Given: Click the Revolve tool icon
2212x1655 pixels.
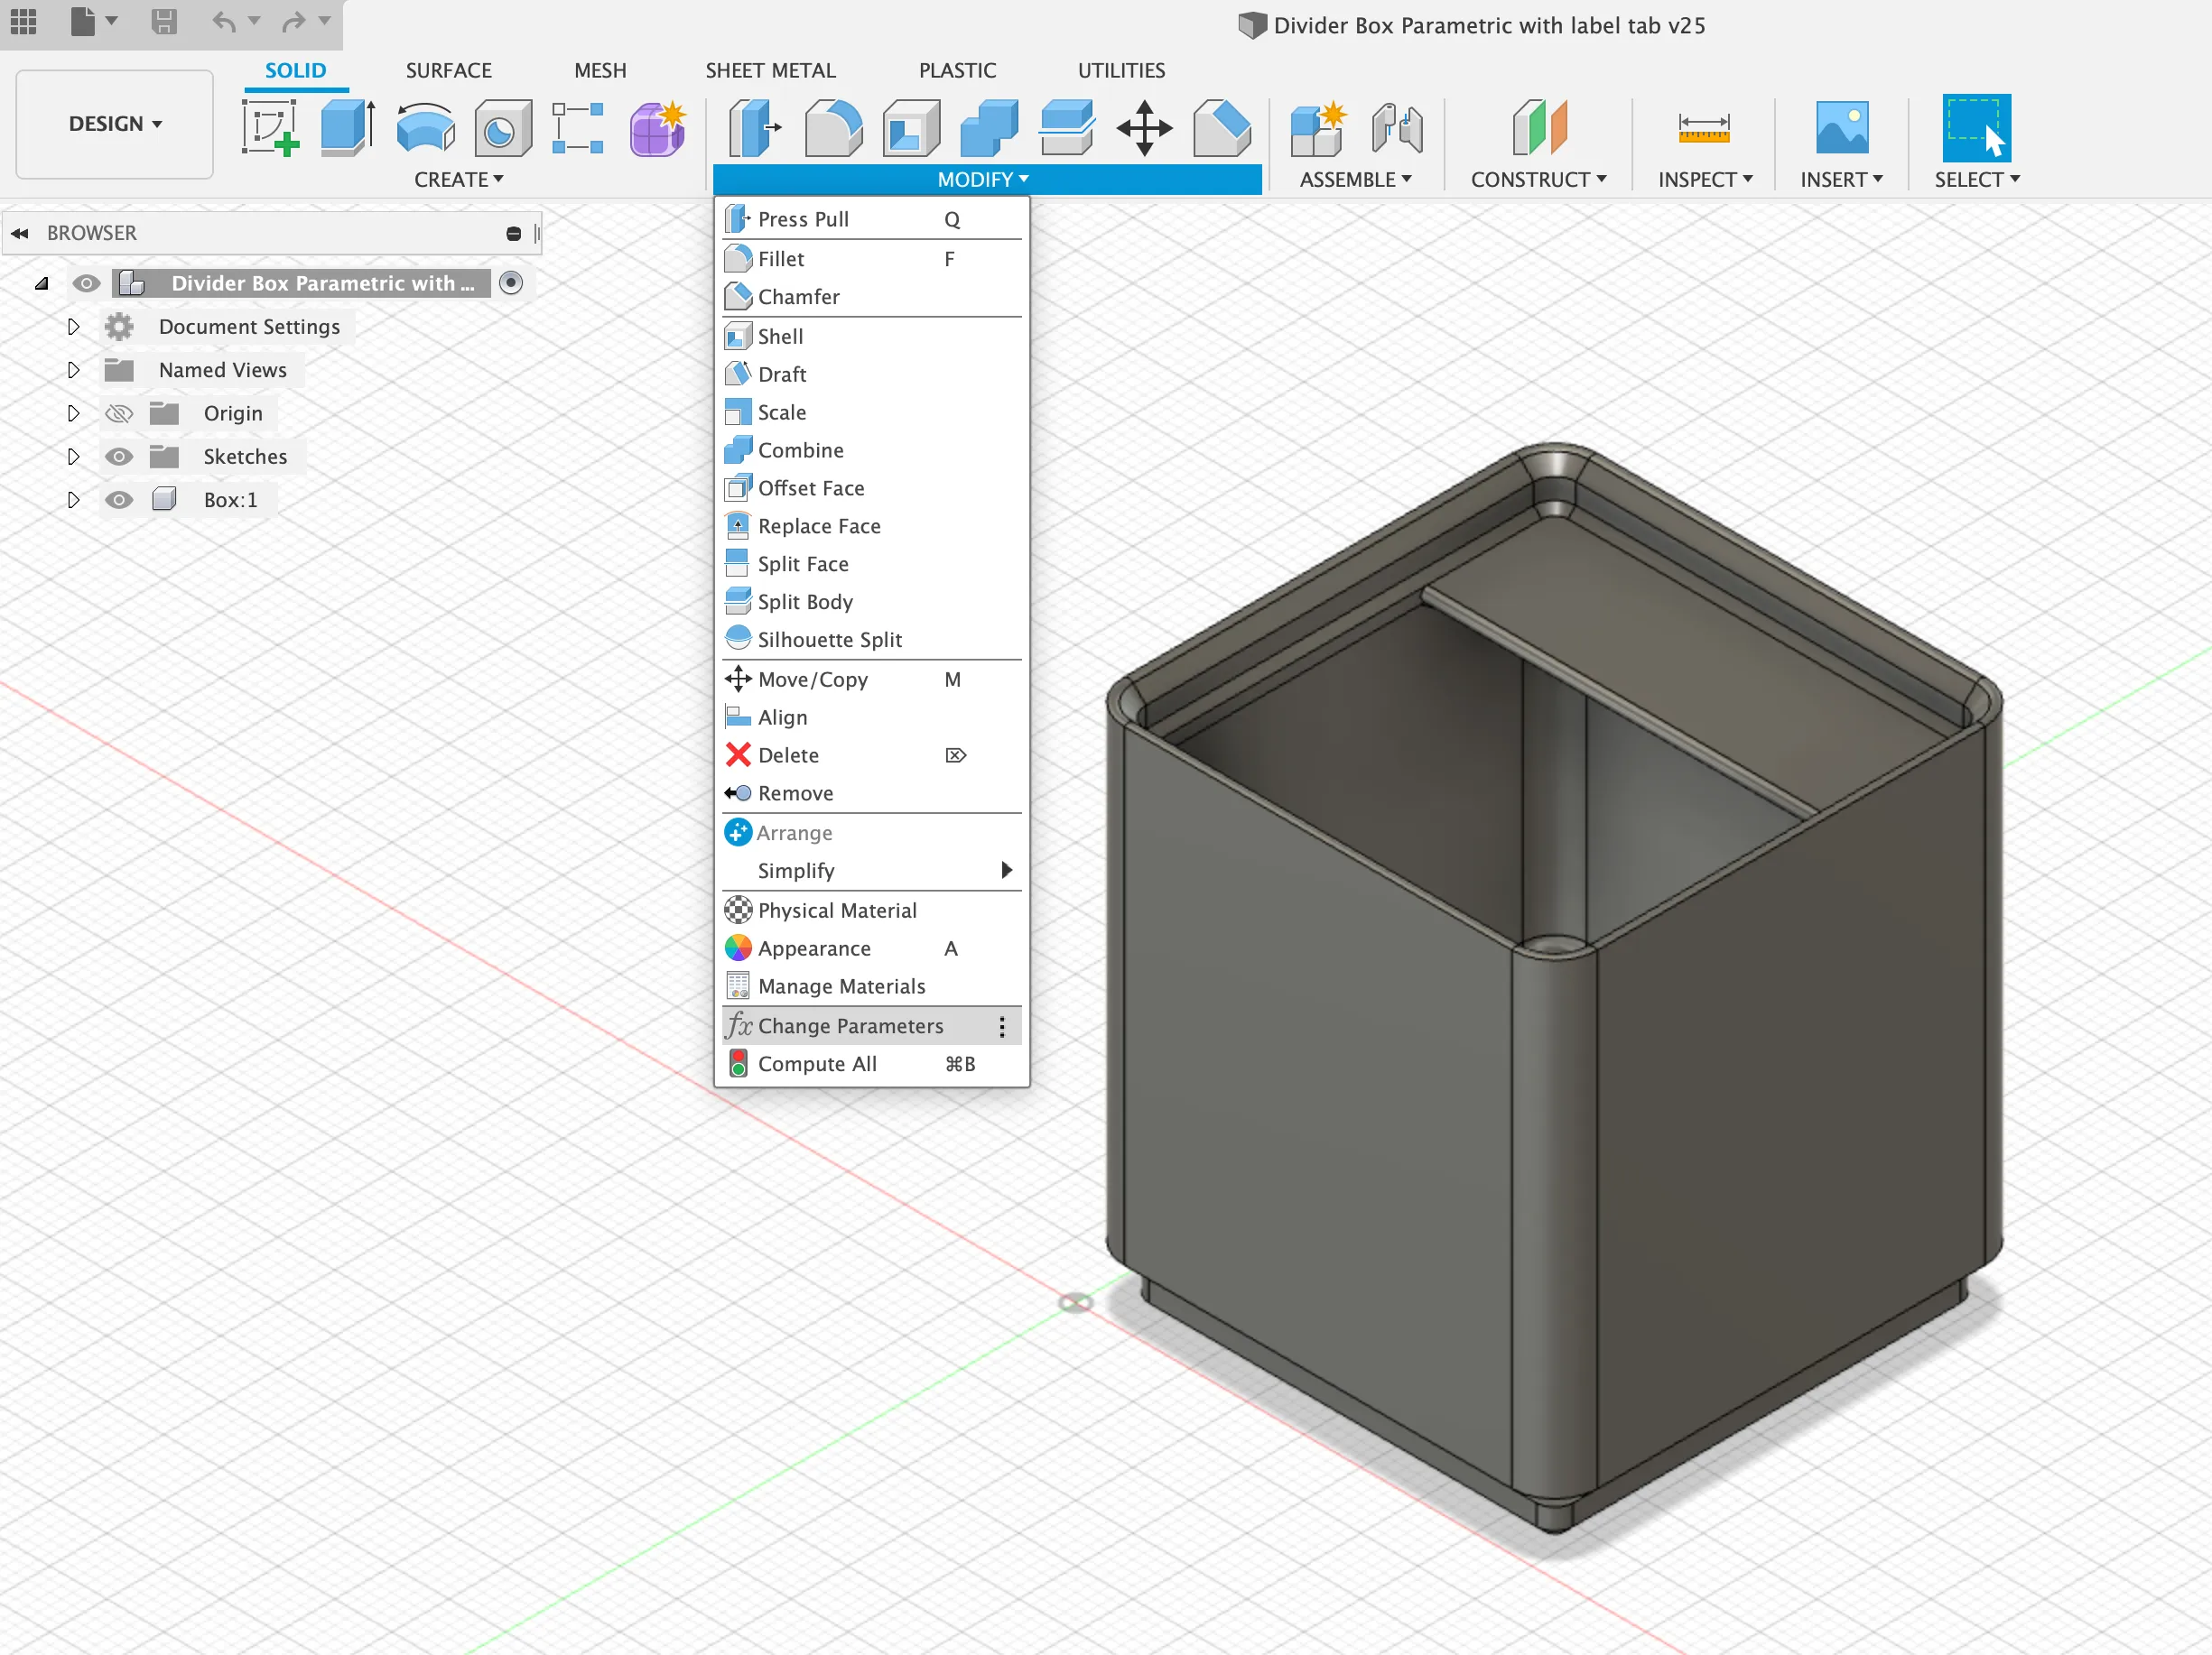Looking at the screenshot, I should [x=425, y=128].
